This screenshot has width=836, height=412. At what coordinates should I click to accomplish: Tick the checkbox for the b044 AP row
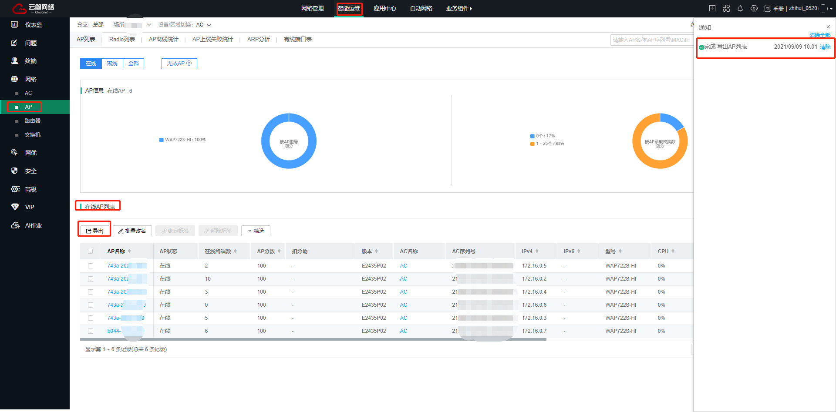(91, 331)
